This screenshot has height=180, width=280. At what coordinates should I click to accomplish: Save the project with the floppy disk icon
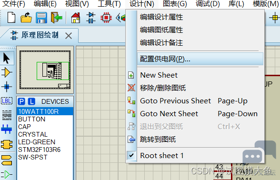(x=41, y=18)
